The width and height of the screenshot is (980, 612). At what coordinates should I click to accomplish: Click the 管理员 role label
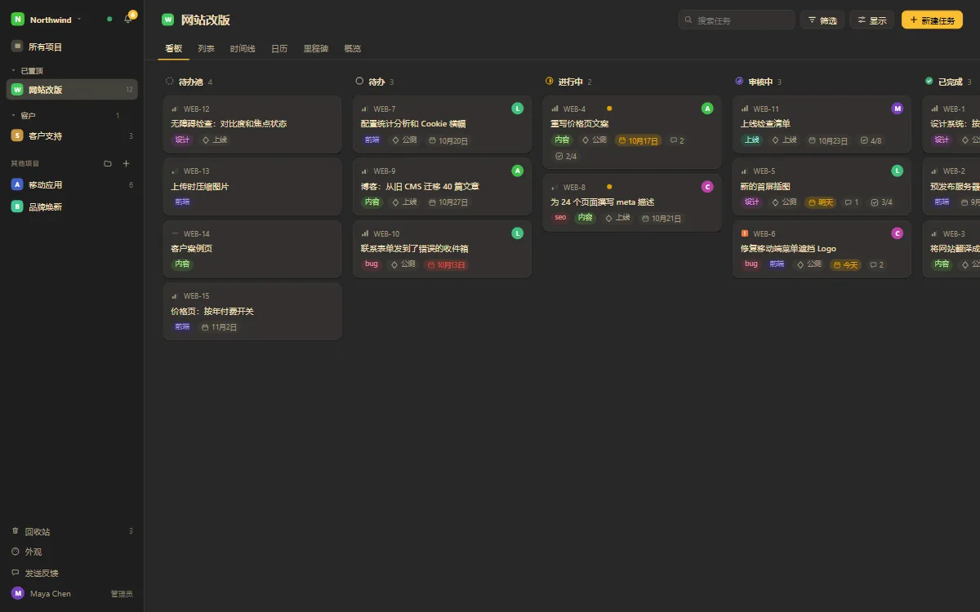pyautogui.click(x=122, y=594)
